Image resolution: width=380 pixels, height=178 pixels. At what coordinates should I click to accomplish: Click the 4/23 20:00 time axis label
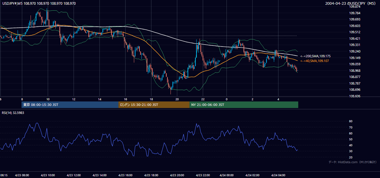177,175
